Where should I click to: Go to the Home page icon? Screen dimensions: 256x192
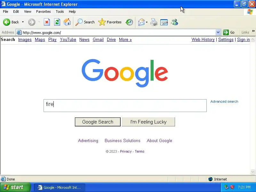[x=67, y=22]
